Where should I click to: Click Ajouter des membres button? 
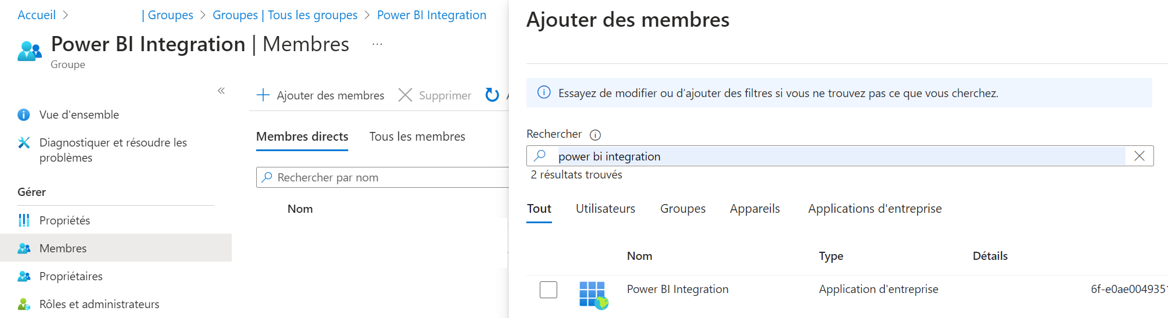click(320, 95)
